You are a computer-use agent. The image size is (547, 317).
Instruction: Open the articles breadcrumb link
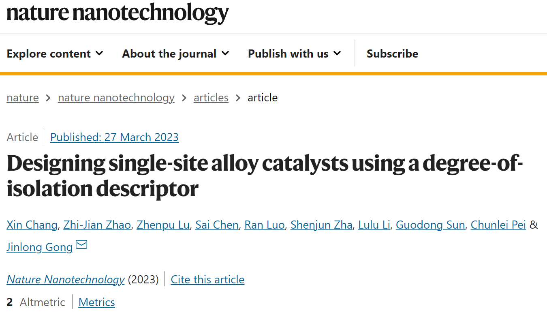[x=211, y=98]
